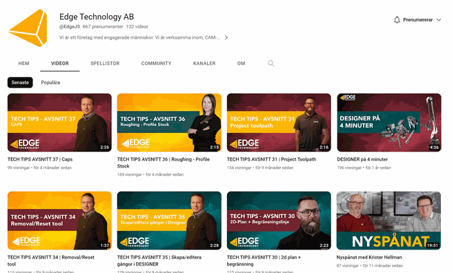The image size is (452, 273).
Task: Click '196 visningar' under Designer video
Action: point(349,168)
